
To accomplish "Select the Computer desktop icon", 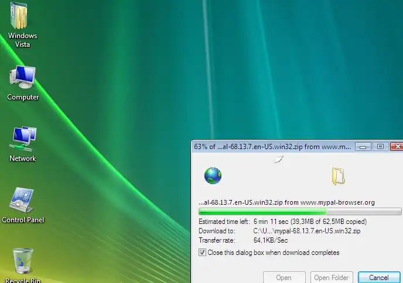I will (x=23, y=78).
